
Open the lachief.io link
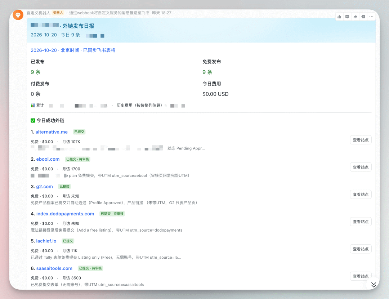pyautogui.click(x=46, y=241)
